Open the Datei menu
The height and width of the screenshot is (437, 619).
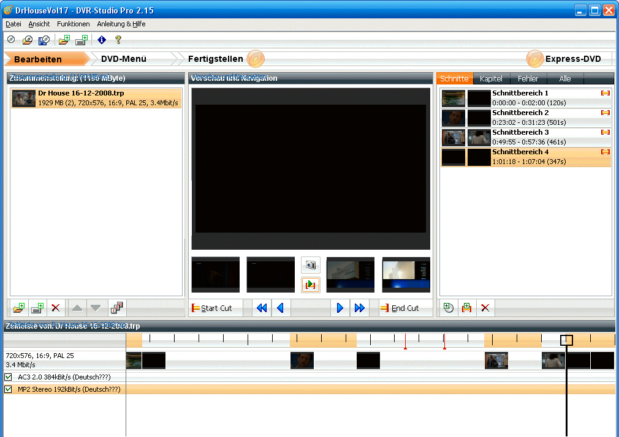pyautogui.click(x=13, y=24)
